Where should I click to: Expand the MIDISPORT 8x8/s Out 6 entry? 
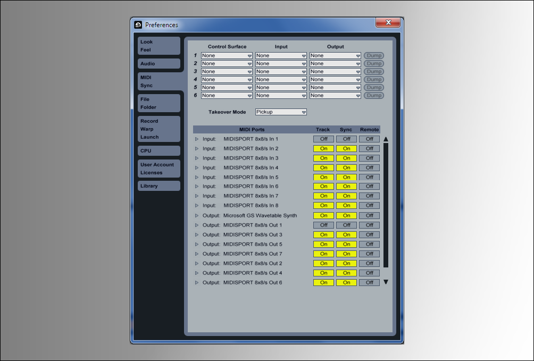click(x=197, y=283)
